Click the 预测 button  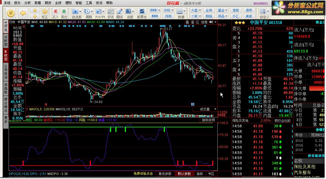point(168,16)
